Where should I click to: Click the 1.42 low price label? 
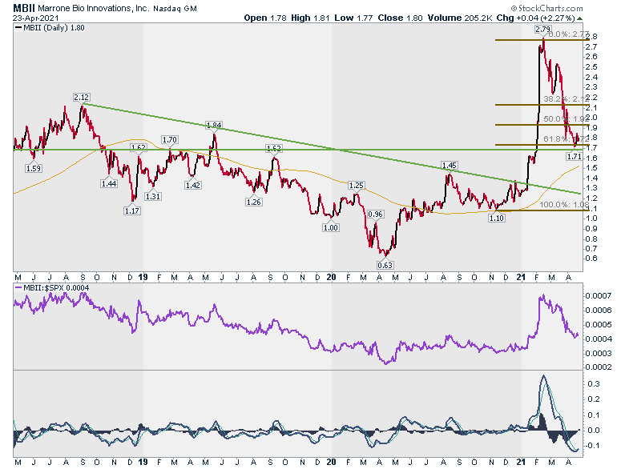193,185
